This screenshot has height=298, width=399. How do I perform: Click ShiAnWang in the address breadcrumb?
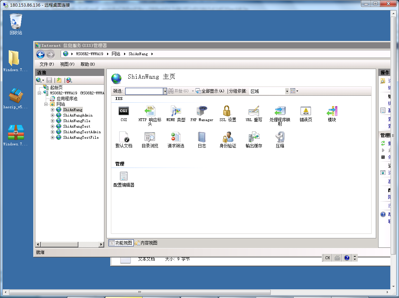pyautogui.click(x=138, y=54)
